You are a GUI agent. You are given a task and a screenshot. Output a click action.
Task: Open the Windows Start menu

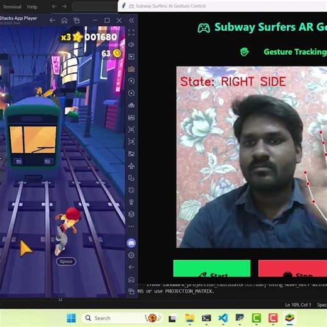(x=71, y=318)
